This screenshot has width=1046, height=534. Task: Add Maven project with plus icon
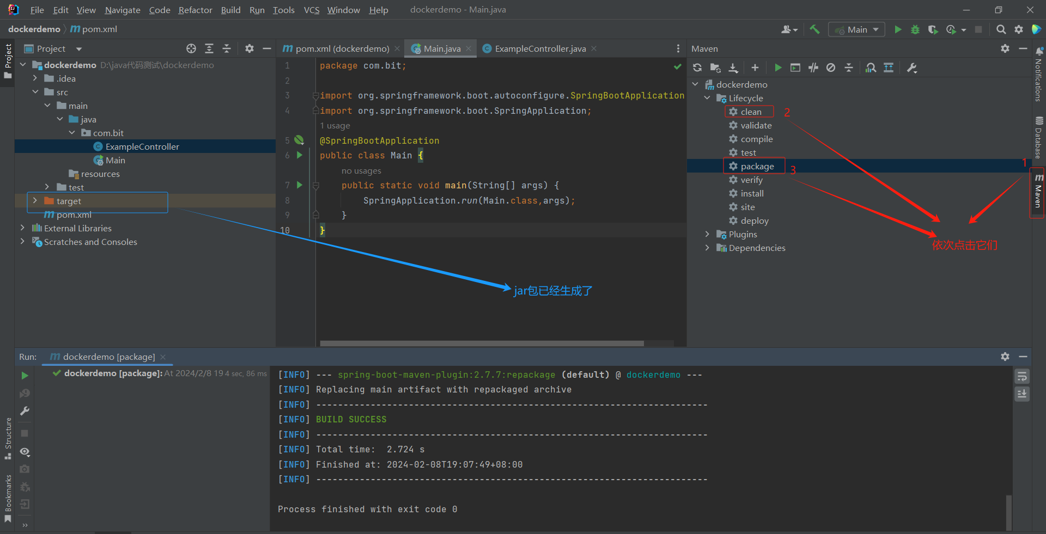[x=755, y=67]
